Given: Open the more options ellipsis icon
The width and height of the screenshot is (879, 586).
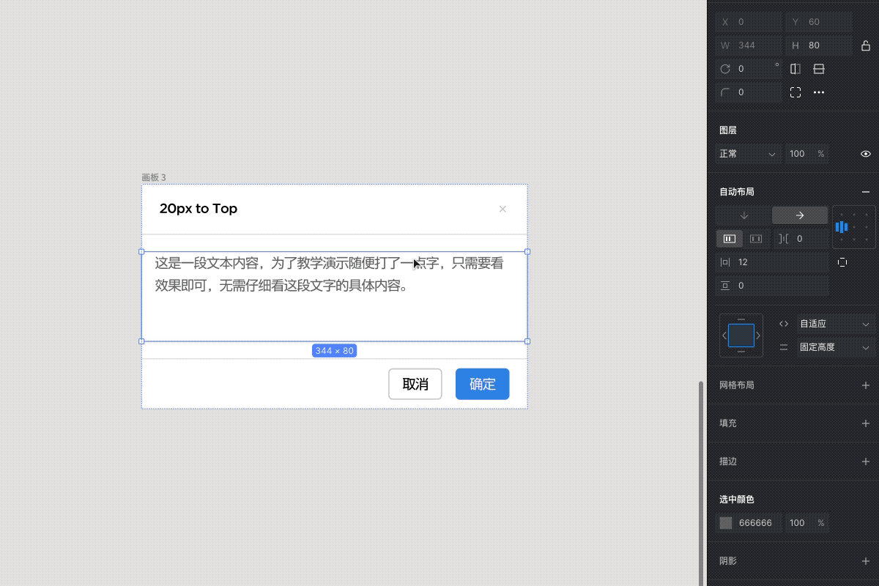Looking at the screenshot, I should point(819,92).
